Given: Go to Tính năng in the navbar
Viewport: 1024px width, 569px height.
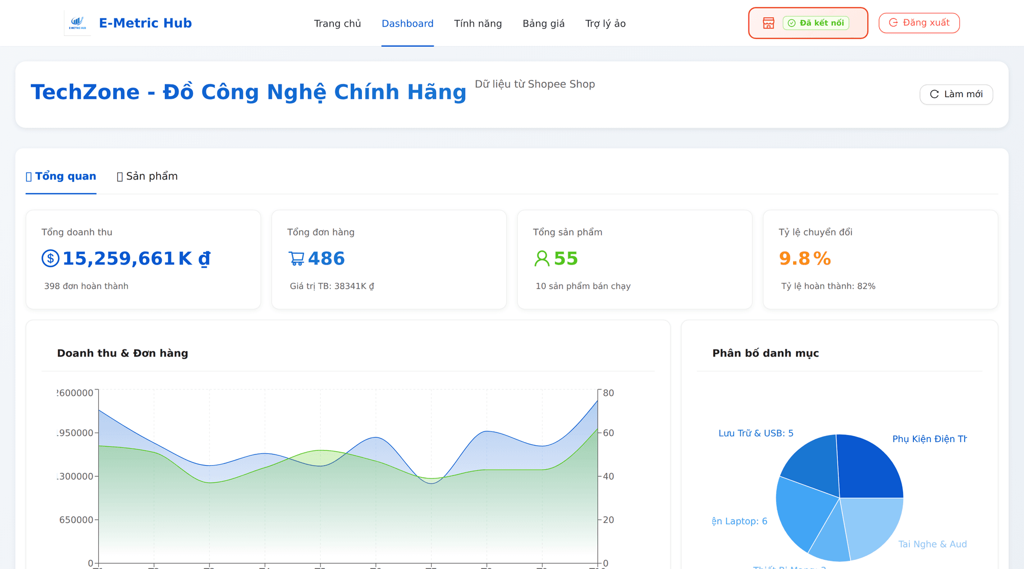Looking at the screenshot, I should (x=478, y=24).
